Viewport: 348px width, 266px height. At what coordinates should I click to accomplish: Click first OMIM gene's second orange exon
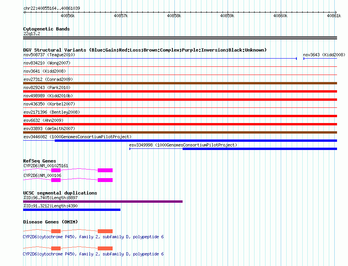(x=105, y=231)
